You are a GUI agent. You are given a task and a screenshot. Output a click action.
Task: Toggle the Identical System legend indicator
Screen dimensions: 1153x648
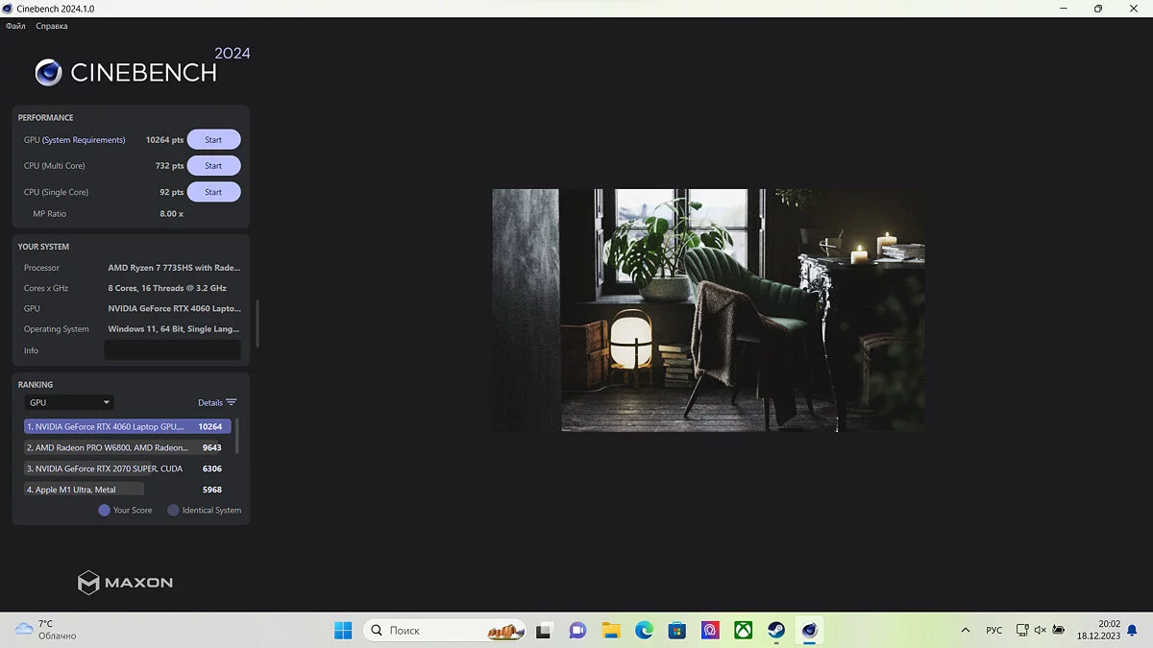[173, 510]
